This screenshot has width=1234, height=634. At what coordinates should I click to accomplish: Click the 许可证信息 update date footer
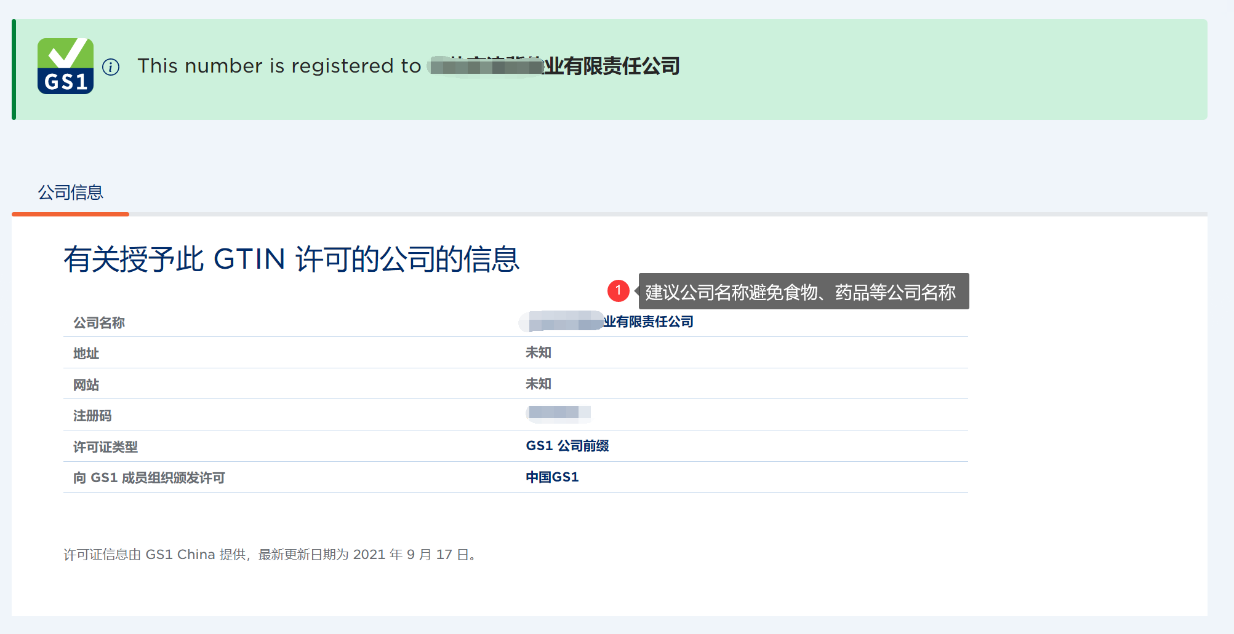click(x=271, y=555)
